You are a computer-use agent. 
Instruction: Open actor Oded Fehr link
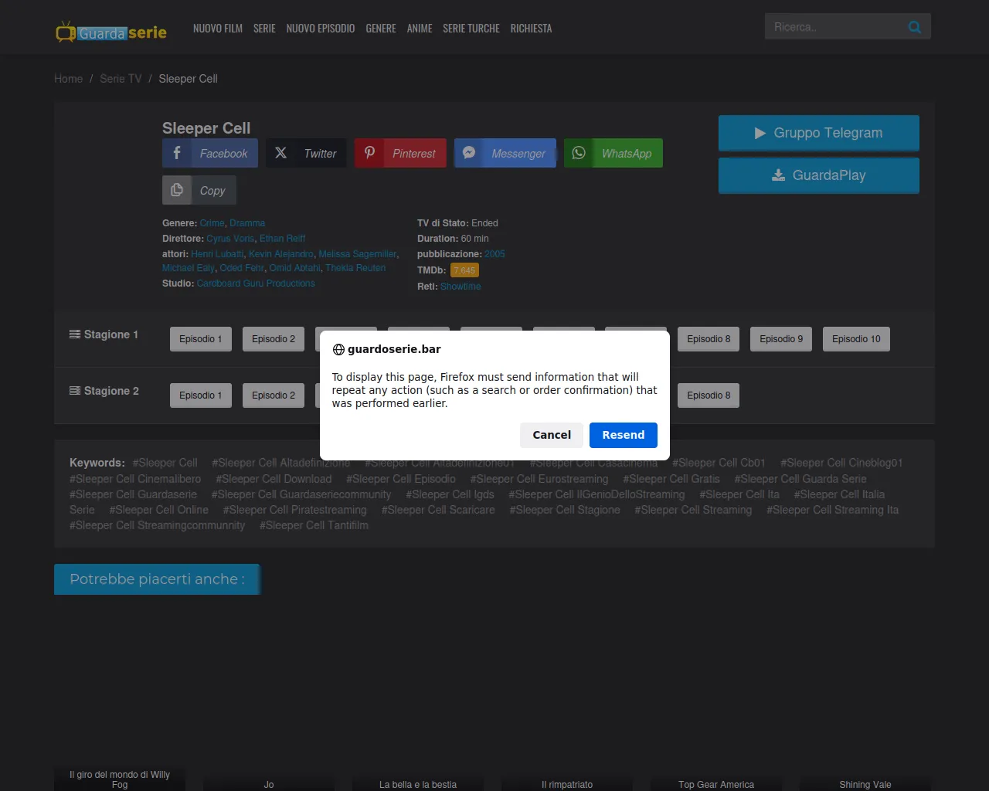tap(242, 268)
